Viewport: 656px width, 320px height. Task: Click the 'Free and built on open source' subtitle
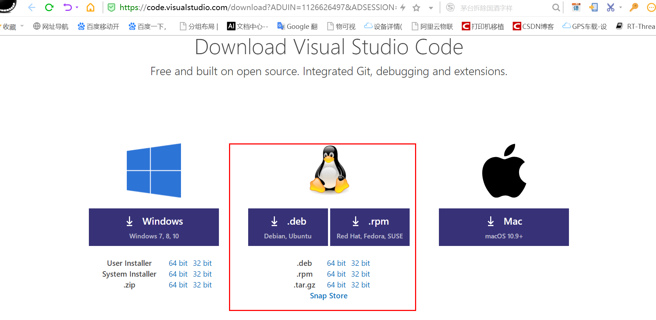point(329,71)
